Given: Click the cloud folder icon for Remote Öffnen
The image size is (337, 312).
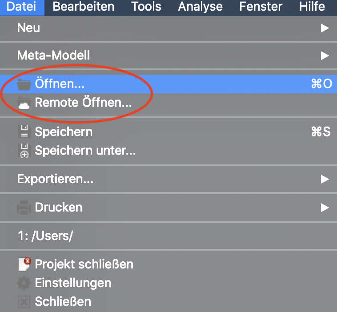Looking at the screenshot, I should 24,103.
